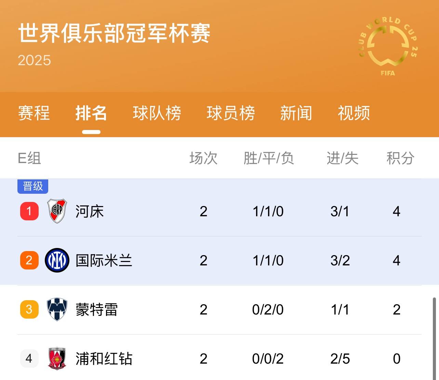This screenshot has height=380, width=439.
Task: Switch to the 赛程 tab
Action: click(x=34, y=114)
